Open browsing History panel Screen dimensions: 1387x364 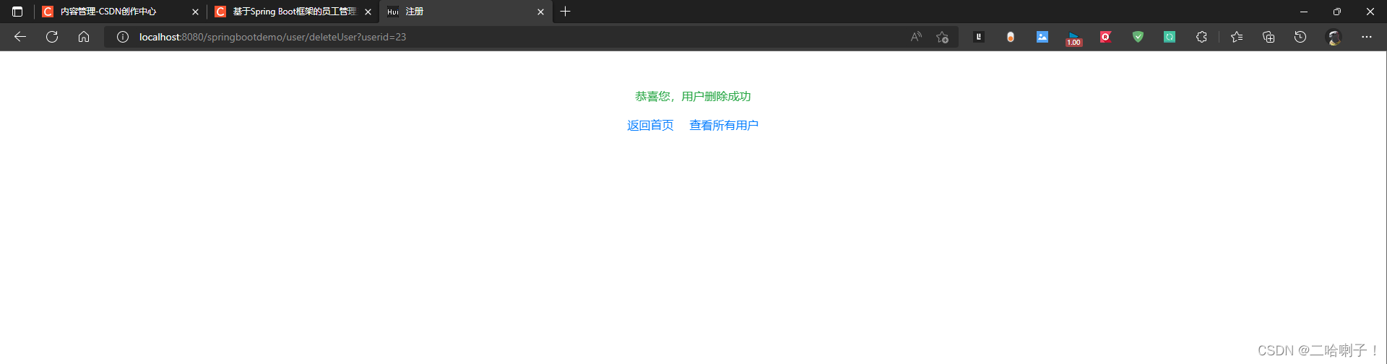coord(1300,37)
